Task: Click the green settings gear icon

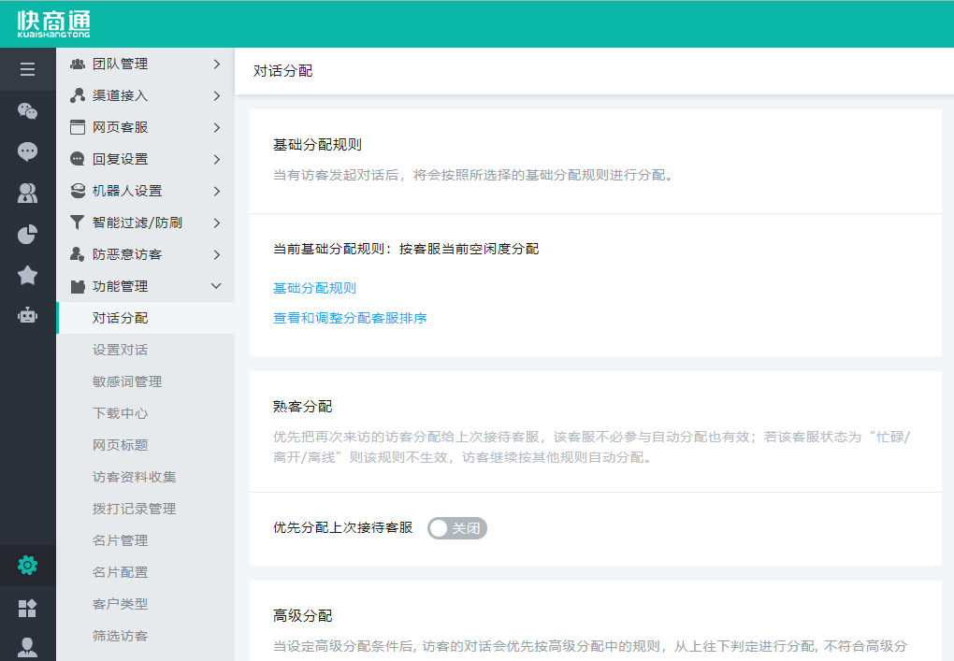Action: point(27,565)
